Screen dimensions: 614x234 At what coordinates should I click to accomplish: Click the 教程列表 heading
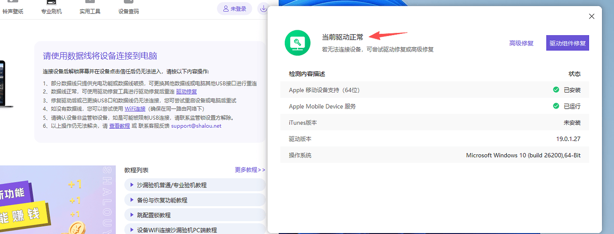click(137, 170)
